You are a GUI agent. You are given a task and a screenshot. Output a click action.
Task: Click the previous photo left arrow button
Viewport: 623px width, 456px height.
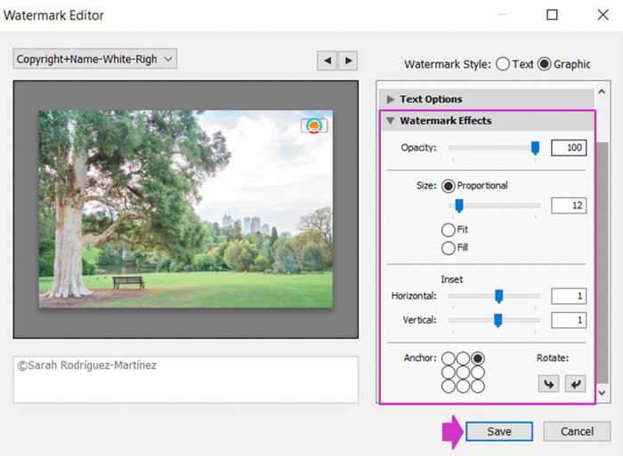(328, 60)
